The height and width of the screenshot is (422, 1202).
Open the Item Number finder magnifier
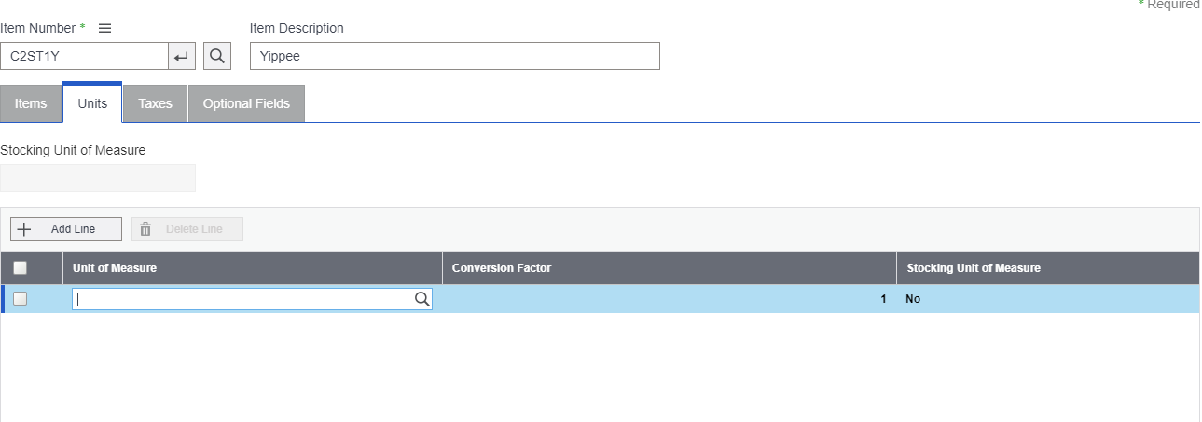(x=217, y=57)
